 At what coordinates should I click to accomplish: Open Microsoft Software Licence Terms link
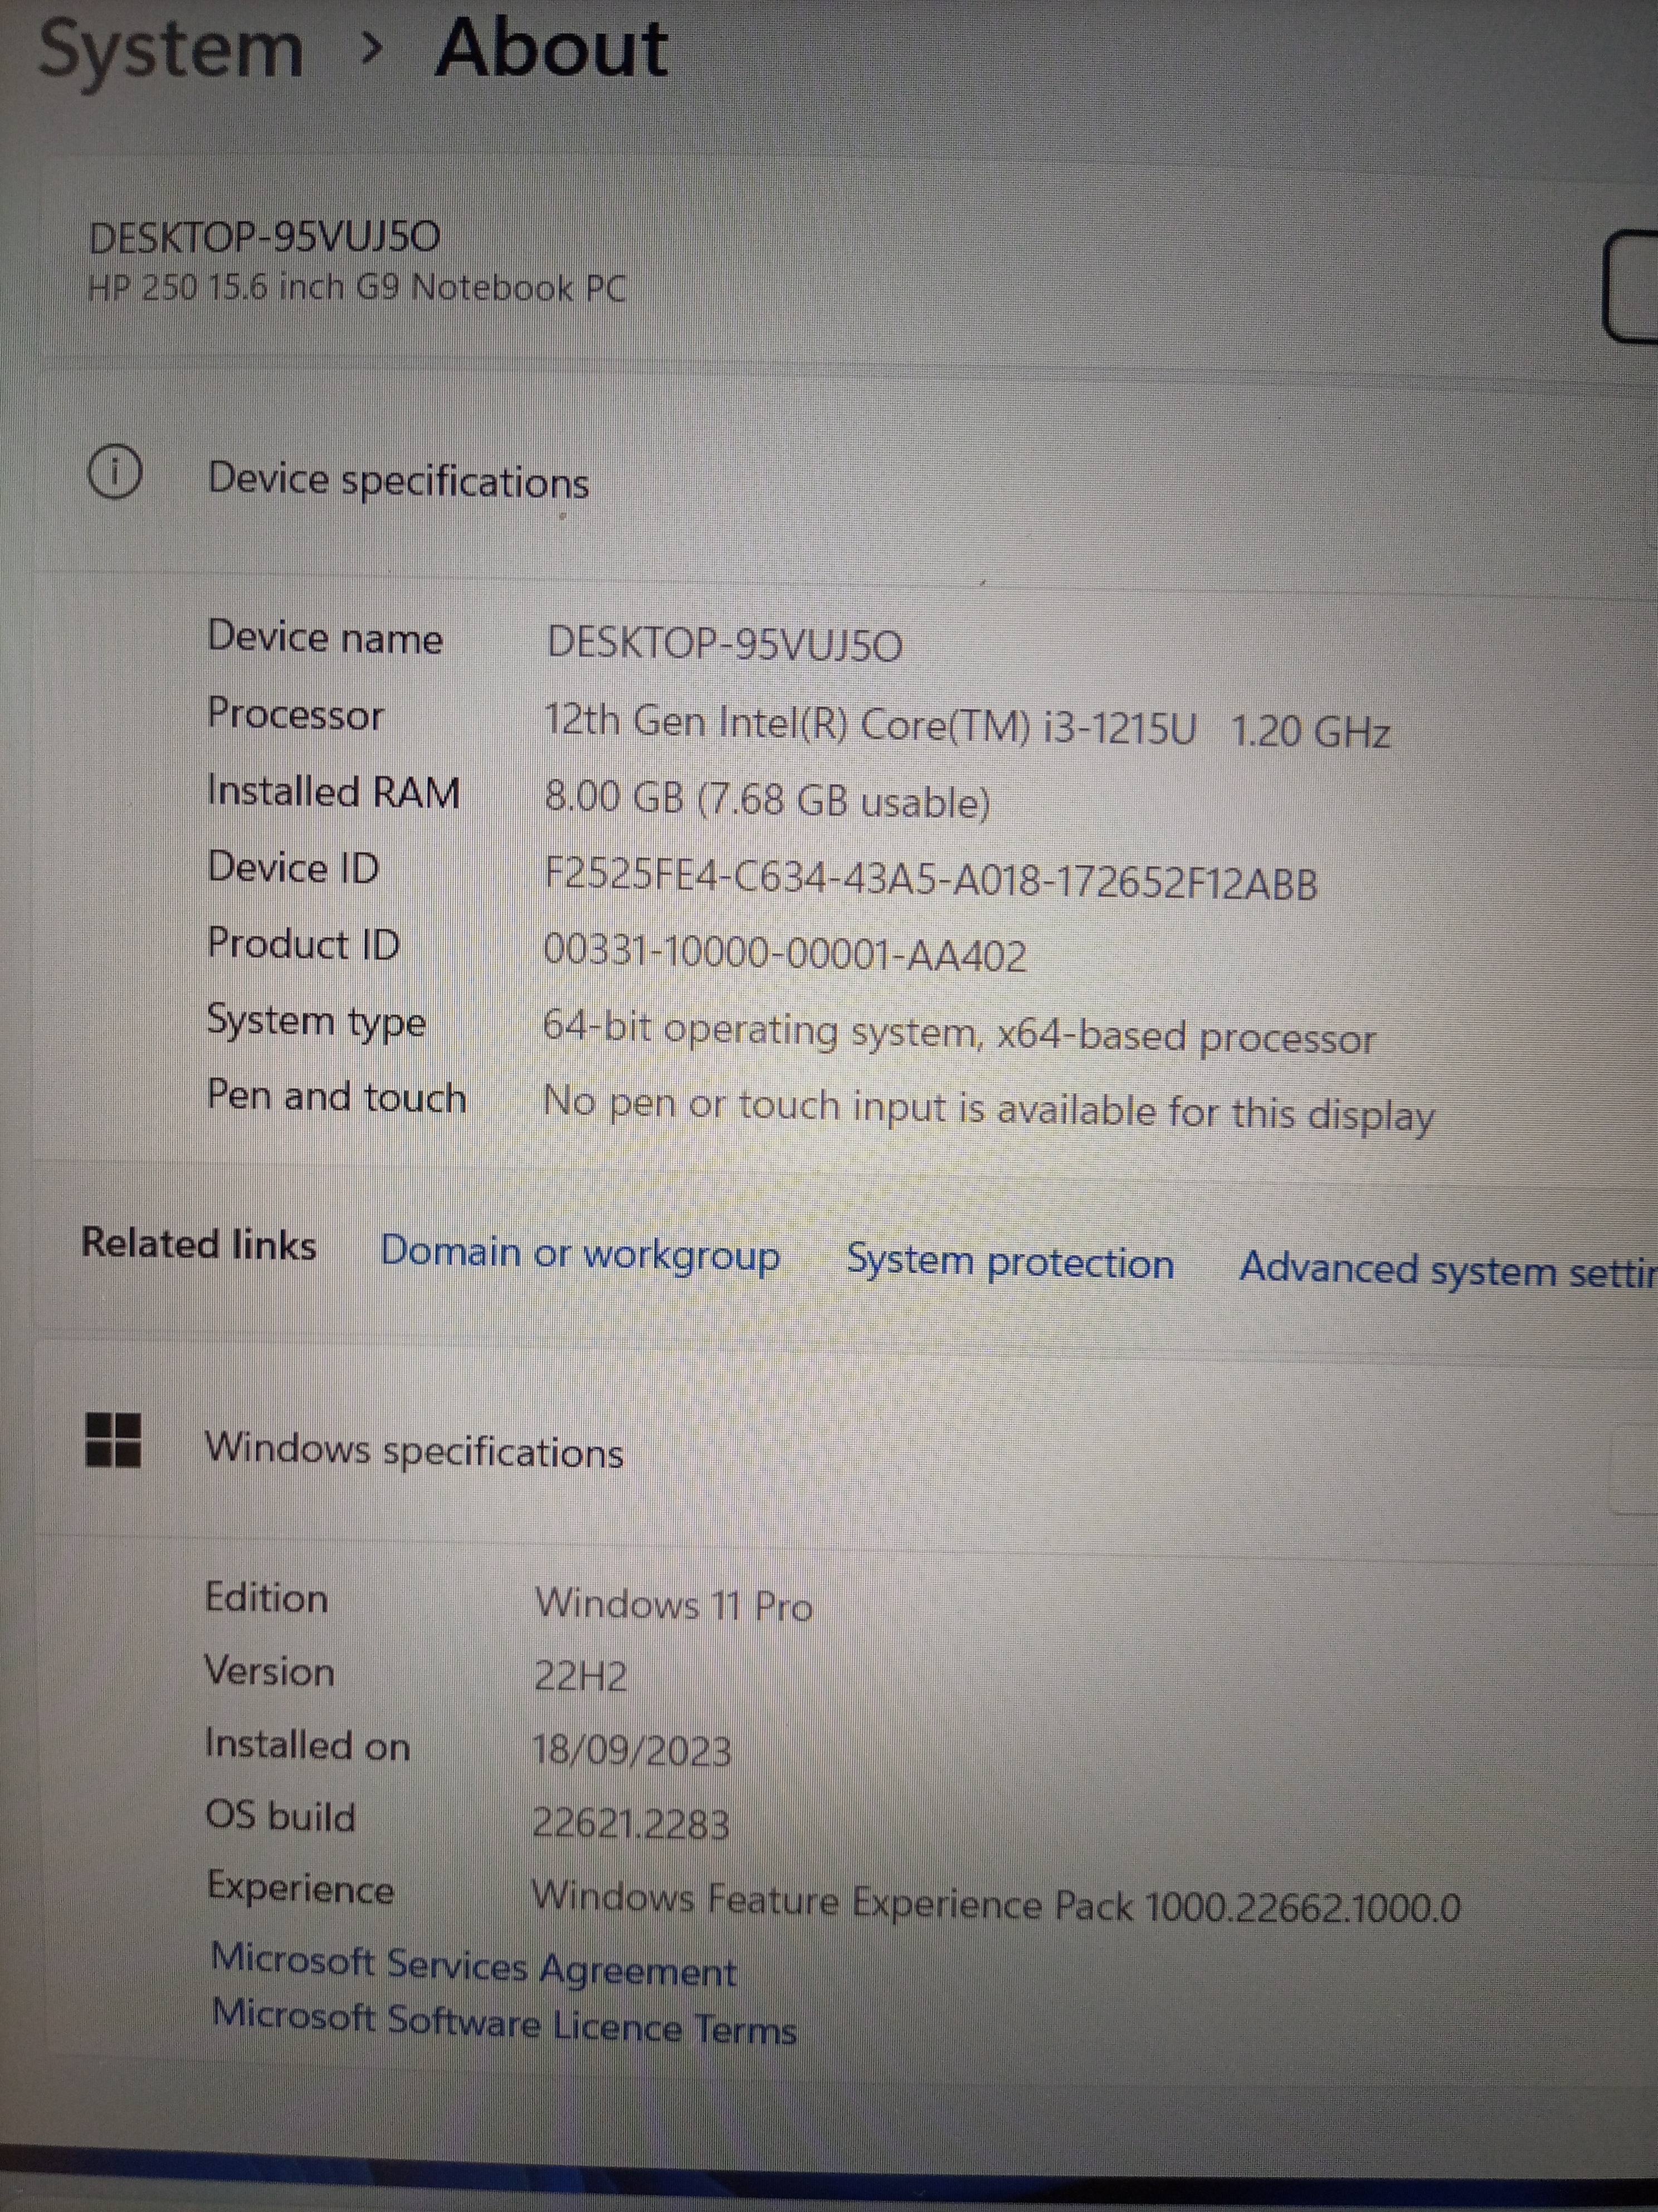pos(505,2023)
